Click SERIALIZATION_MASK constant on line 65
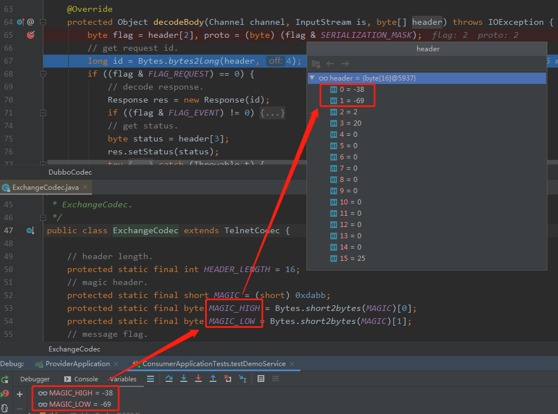This screenshot has width=558, height=414. [x=366, y=35]
